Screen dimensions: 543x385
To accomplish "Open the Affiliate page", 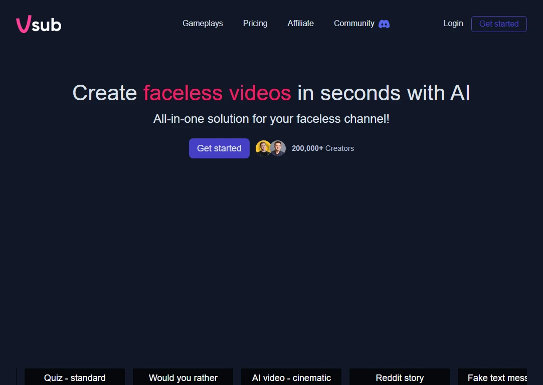I will point(301,23).
